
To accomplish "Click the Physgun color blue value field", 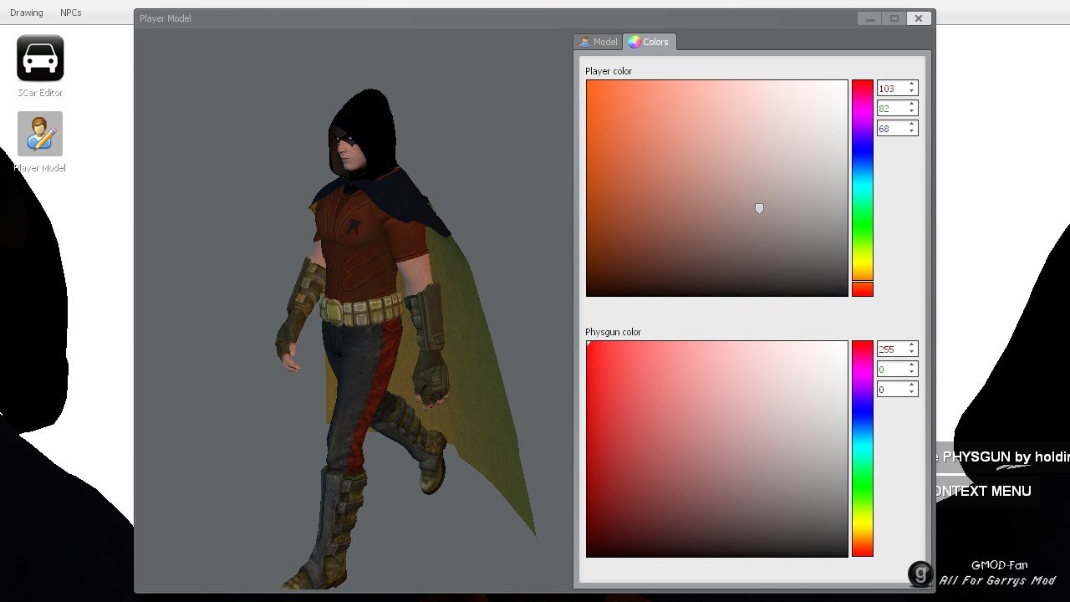I will (891, 389).
